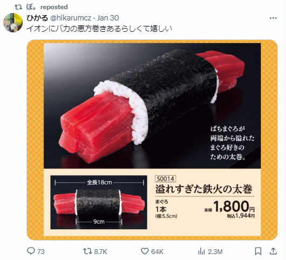Click the 'ぼ。 reposted' label
286x260 pixels.
point(47,7)
